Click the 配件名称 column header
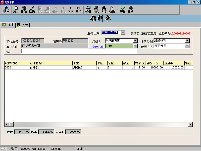The image size is (201, 151). 51,63
